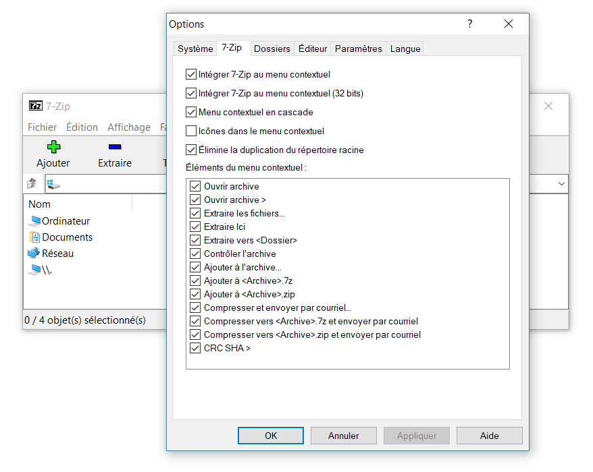Close the Options dialog with the X
This screenshot has width=593, height=472.
point(509,24)
